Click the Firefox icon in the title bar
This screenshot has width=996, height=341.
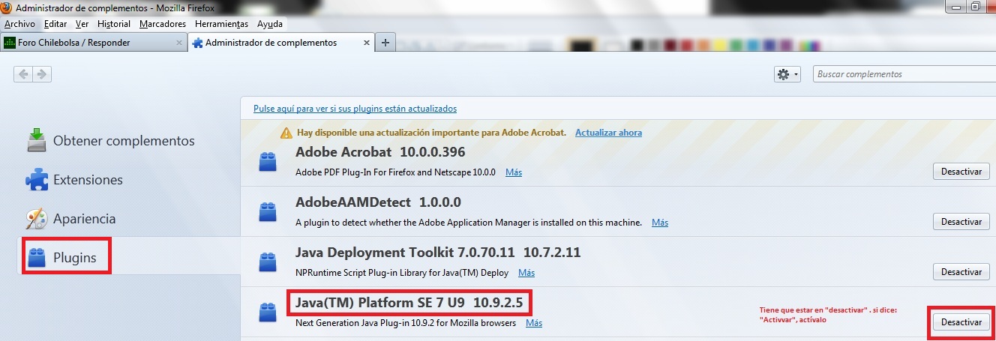click(x=7, y=7)
